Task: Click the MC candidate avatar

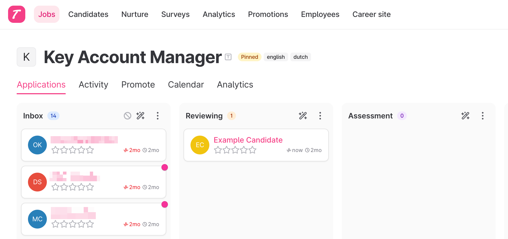Action: 37,219
